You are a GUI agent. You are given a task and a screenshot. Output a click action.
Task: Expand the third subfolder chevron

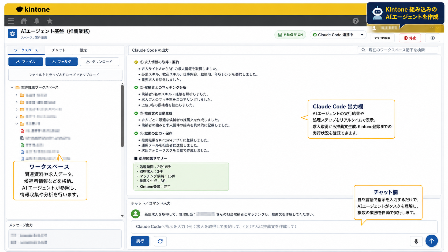pyautogui.click(x=17, y=110)
